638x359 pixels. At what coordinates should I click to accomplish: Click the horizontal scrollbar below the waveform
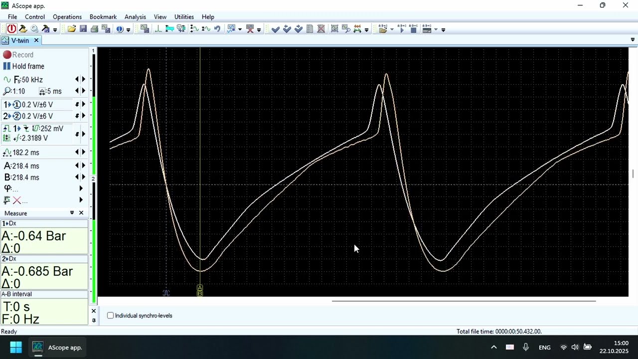tap(464, 301)
